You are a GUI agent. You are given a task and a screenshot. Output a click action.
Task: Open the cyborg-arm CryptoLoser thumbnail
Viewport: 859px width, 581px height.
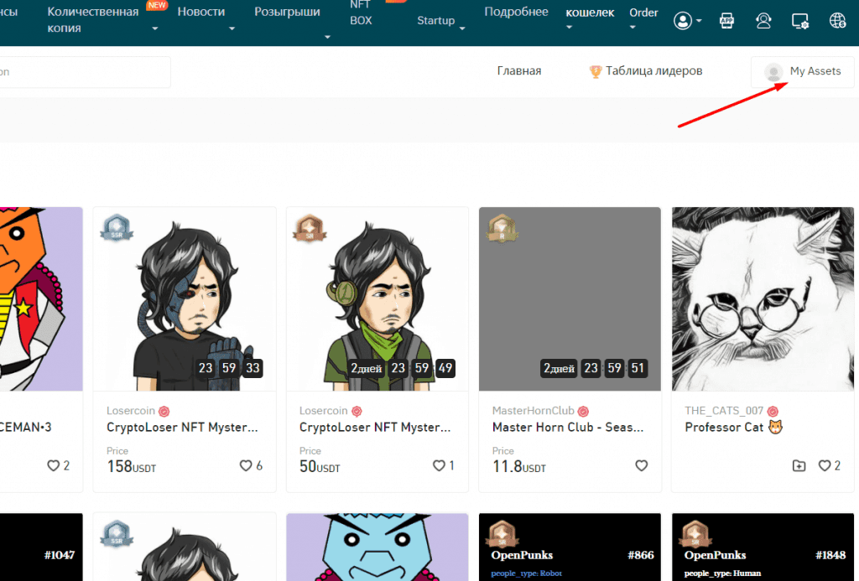185,299
